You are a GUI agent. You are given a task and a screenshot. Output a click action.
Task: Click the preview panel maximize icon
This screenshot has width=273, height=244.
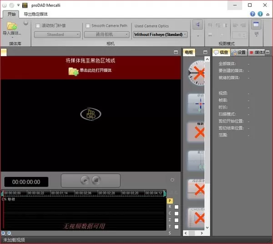point(176,52)
